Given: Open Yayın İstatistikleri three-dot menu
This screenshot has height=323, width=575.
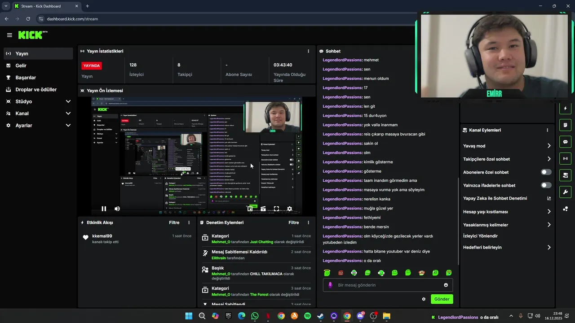Looking at the screenshot, I should 308,51.
